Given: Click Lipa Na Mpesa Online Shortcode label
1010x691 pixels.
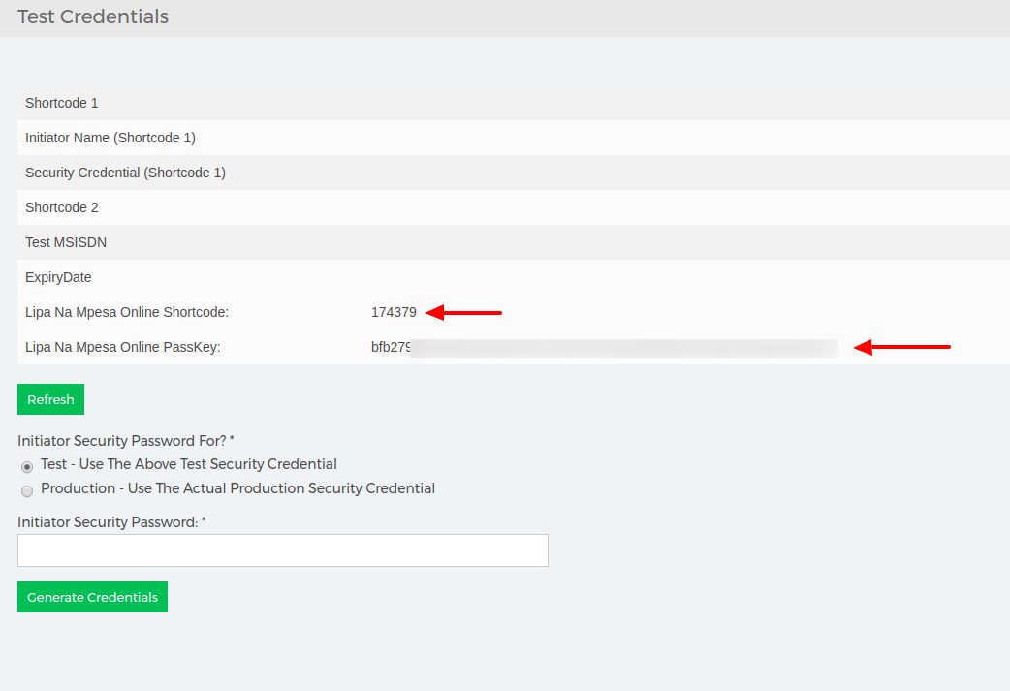Looking at the screenshot, I should [x=127, y=312].
